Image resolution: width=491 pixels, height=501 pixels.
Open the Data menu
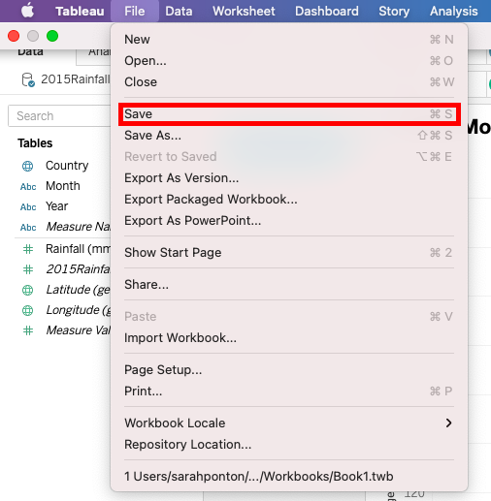pos(179,11)
